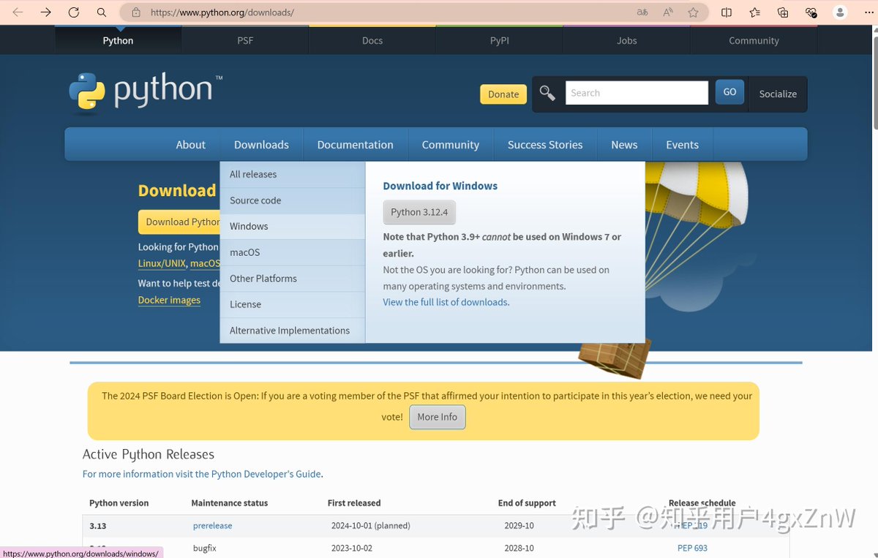Click the 2029-10 end of support cell

[x=519, y=525]
